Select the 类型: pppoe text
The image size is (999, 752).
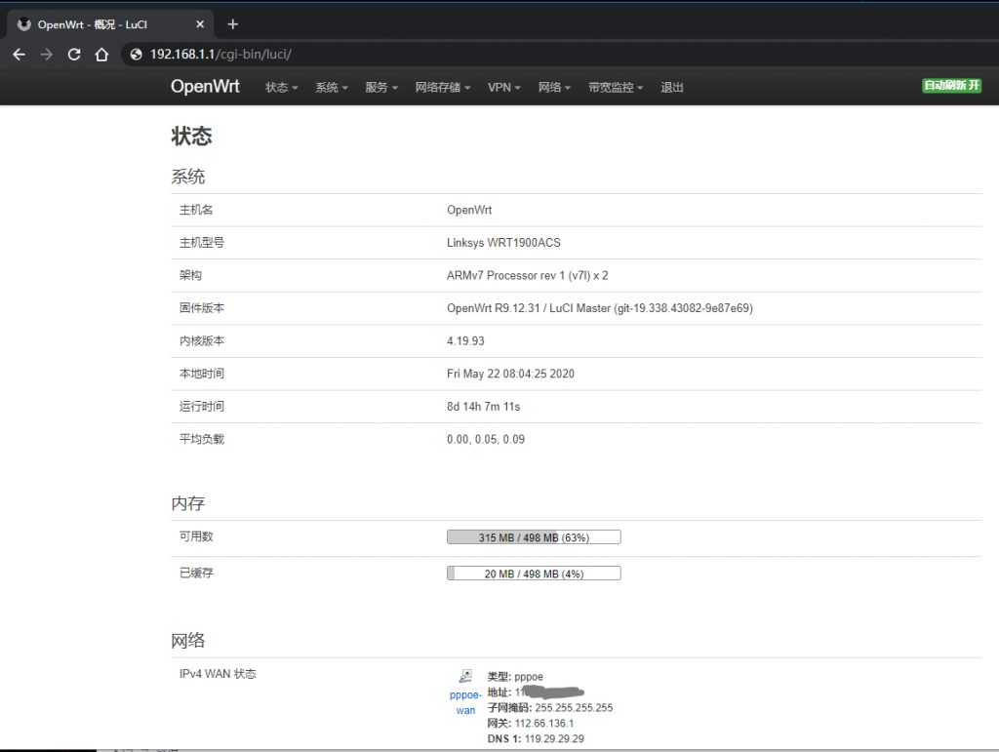point(515,677)
